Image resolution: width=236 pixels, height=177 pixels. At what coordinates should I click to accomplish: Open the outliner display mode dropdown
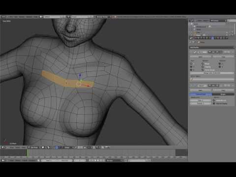pos(218,21)
